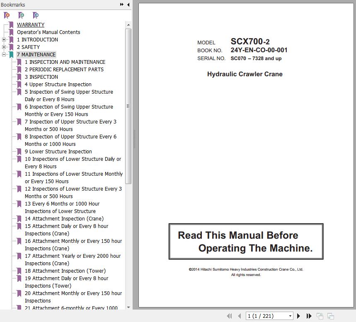Open the WARRANTY bookmark
The height and width of the screenshot is (322, 356).
(31, 25)
